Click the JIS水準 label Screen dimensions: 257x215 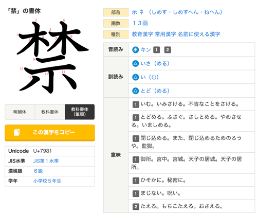tap(16, 161)
